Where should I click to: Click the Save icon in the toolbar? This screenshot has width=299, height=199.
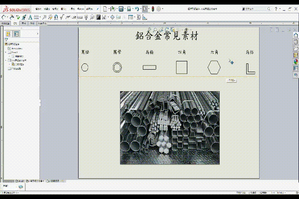[x=121, y=9]
